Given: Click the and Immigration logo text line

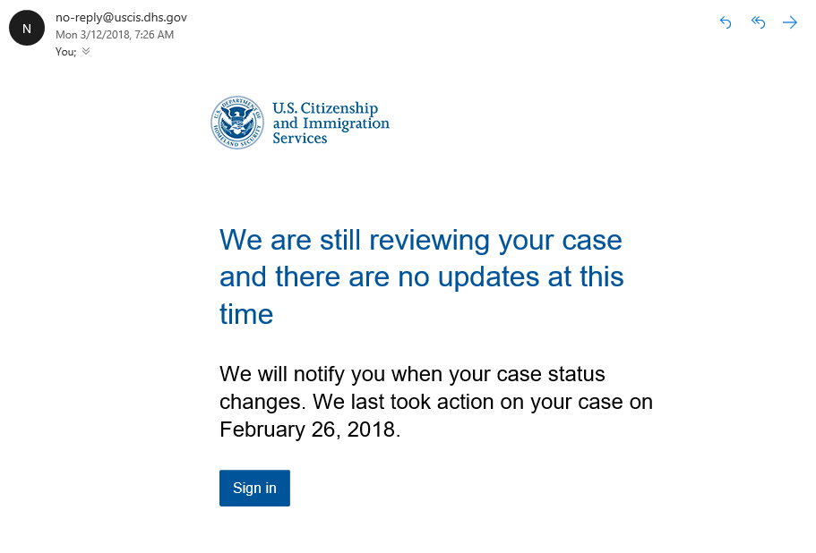Looking at the screenshot, I should pyautogui.click(x=331, y=123).
